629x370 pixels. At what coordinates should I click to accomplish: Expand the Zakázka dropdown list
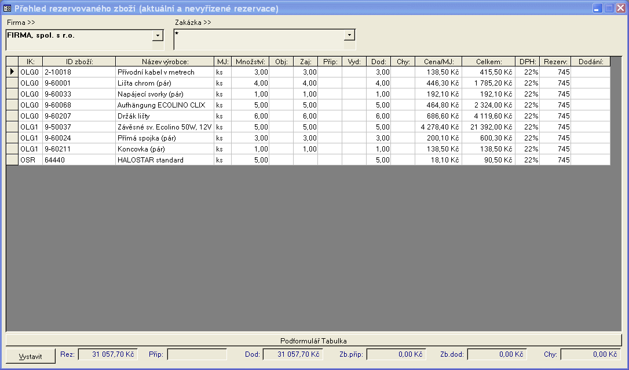point(349,36)
